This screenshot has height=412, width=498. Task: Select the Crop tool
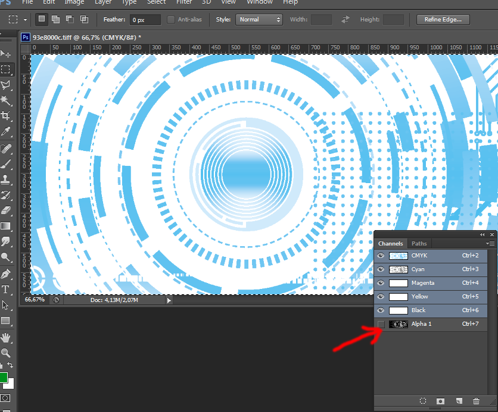click(6, 116)
